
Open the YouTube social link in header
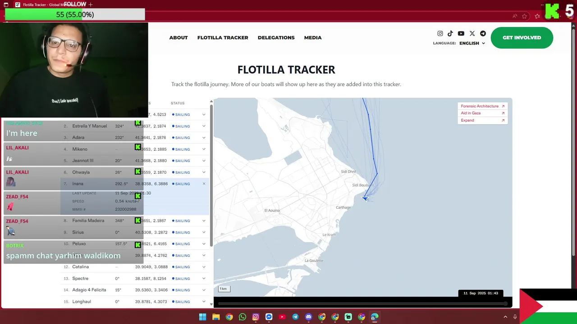coord(461,34)
